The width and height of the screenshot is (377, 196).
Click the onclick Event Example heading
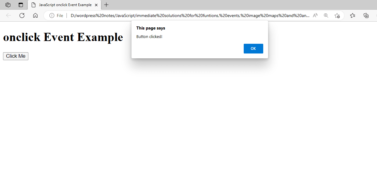coord(63,37)
